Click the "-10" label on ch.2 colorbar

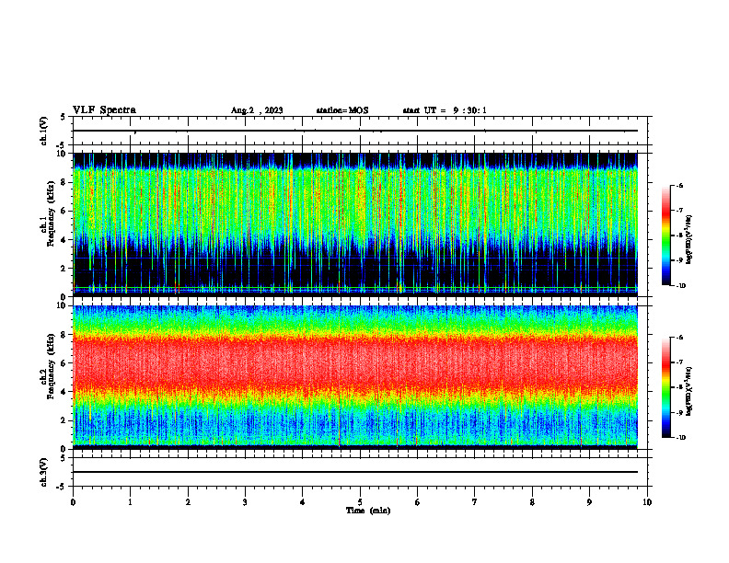click(680, 438)
